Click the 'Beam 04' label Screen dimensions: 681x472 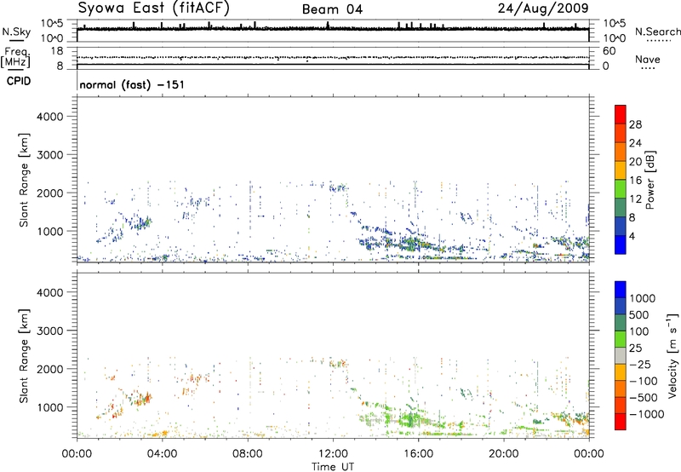pyautogui.click(x=332, y=9)
